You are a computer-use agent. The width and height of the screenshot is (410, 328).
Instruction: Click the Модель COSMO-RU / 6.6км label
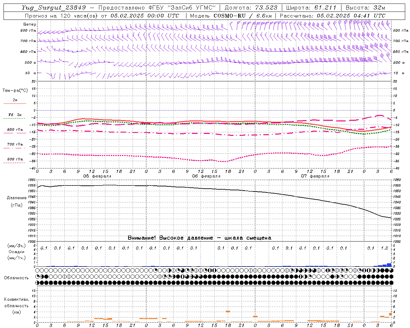coord(231,16)
